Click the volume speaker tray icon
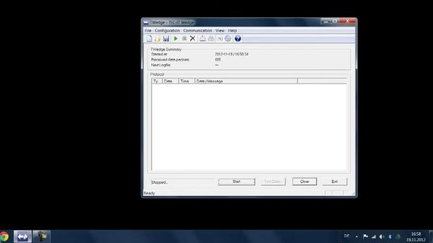 (382, 236)
